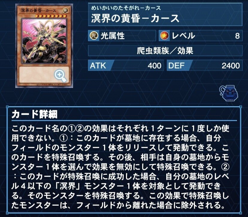Click the Pot of Greed jar icon
This screenshot has width=248, height=217.
tap(229, 93)
